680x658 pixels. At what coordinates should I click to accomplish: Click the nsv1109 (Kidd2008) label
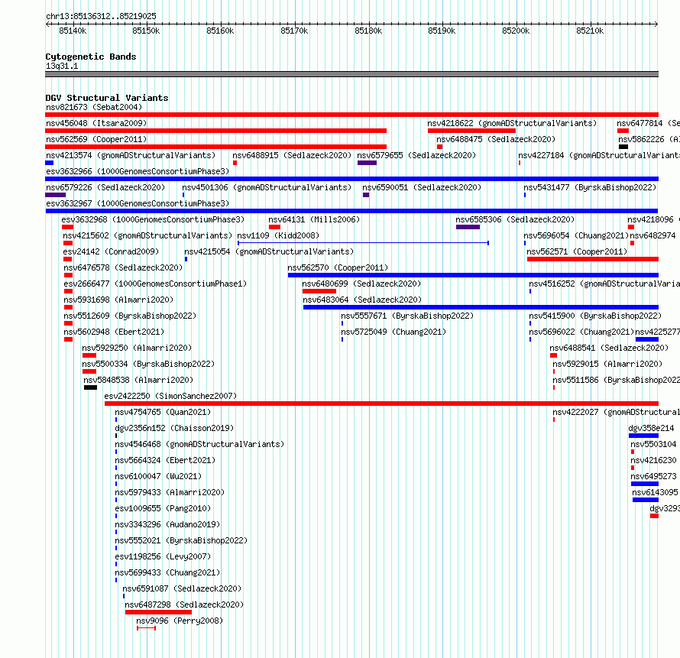coord(278,235)
